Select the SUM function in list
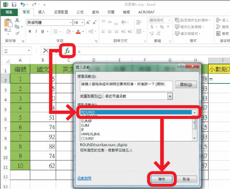This screenshot has width=230, height=189. (x=85, y=125)
